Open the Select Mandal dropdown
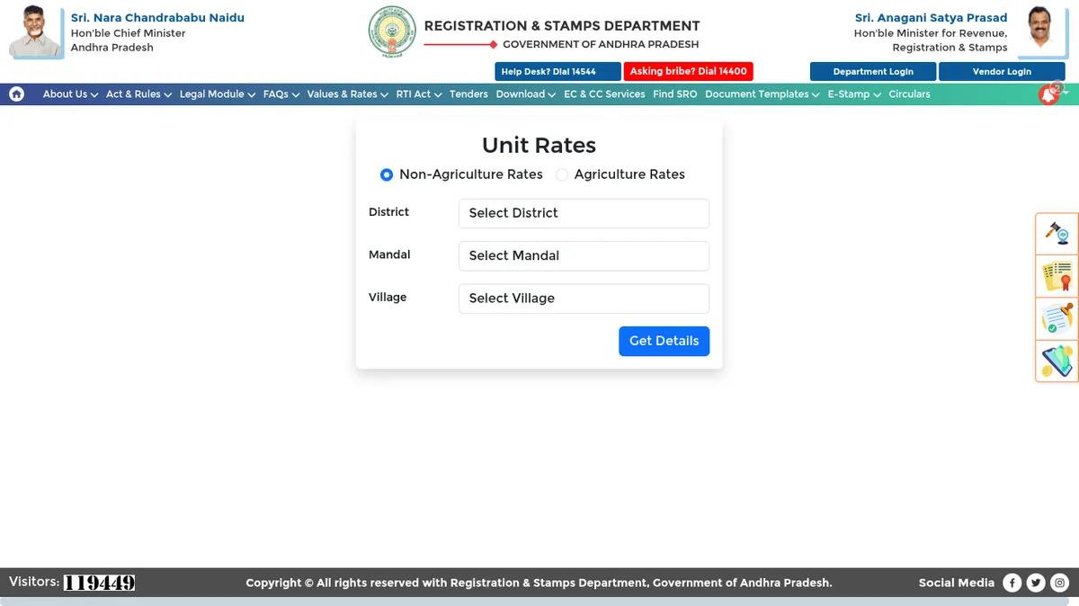The width and height of the screenshot is (1079, 606). point(584,255)
